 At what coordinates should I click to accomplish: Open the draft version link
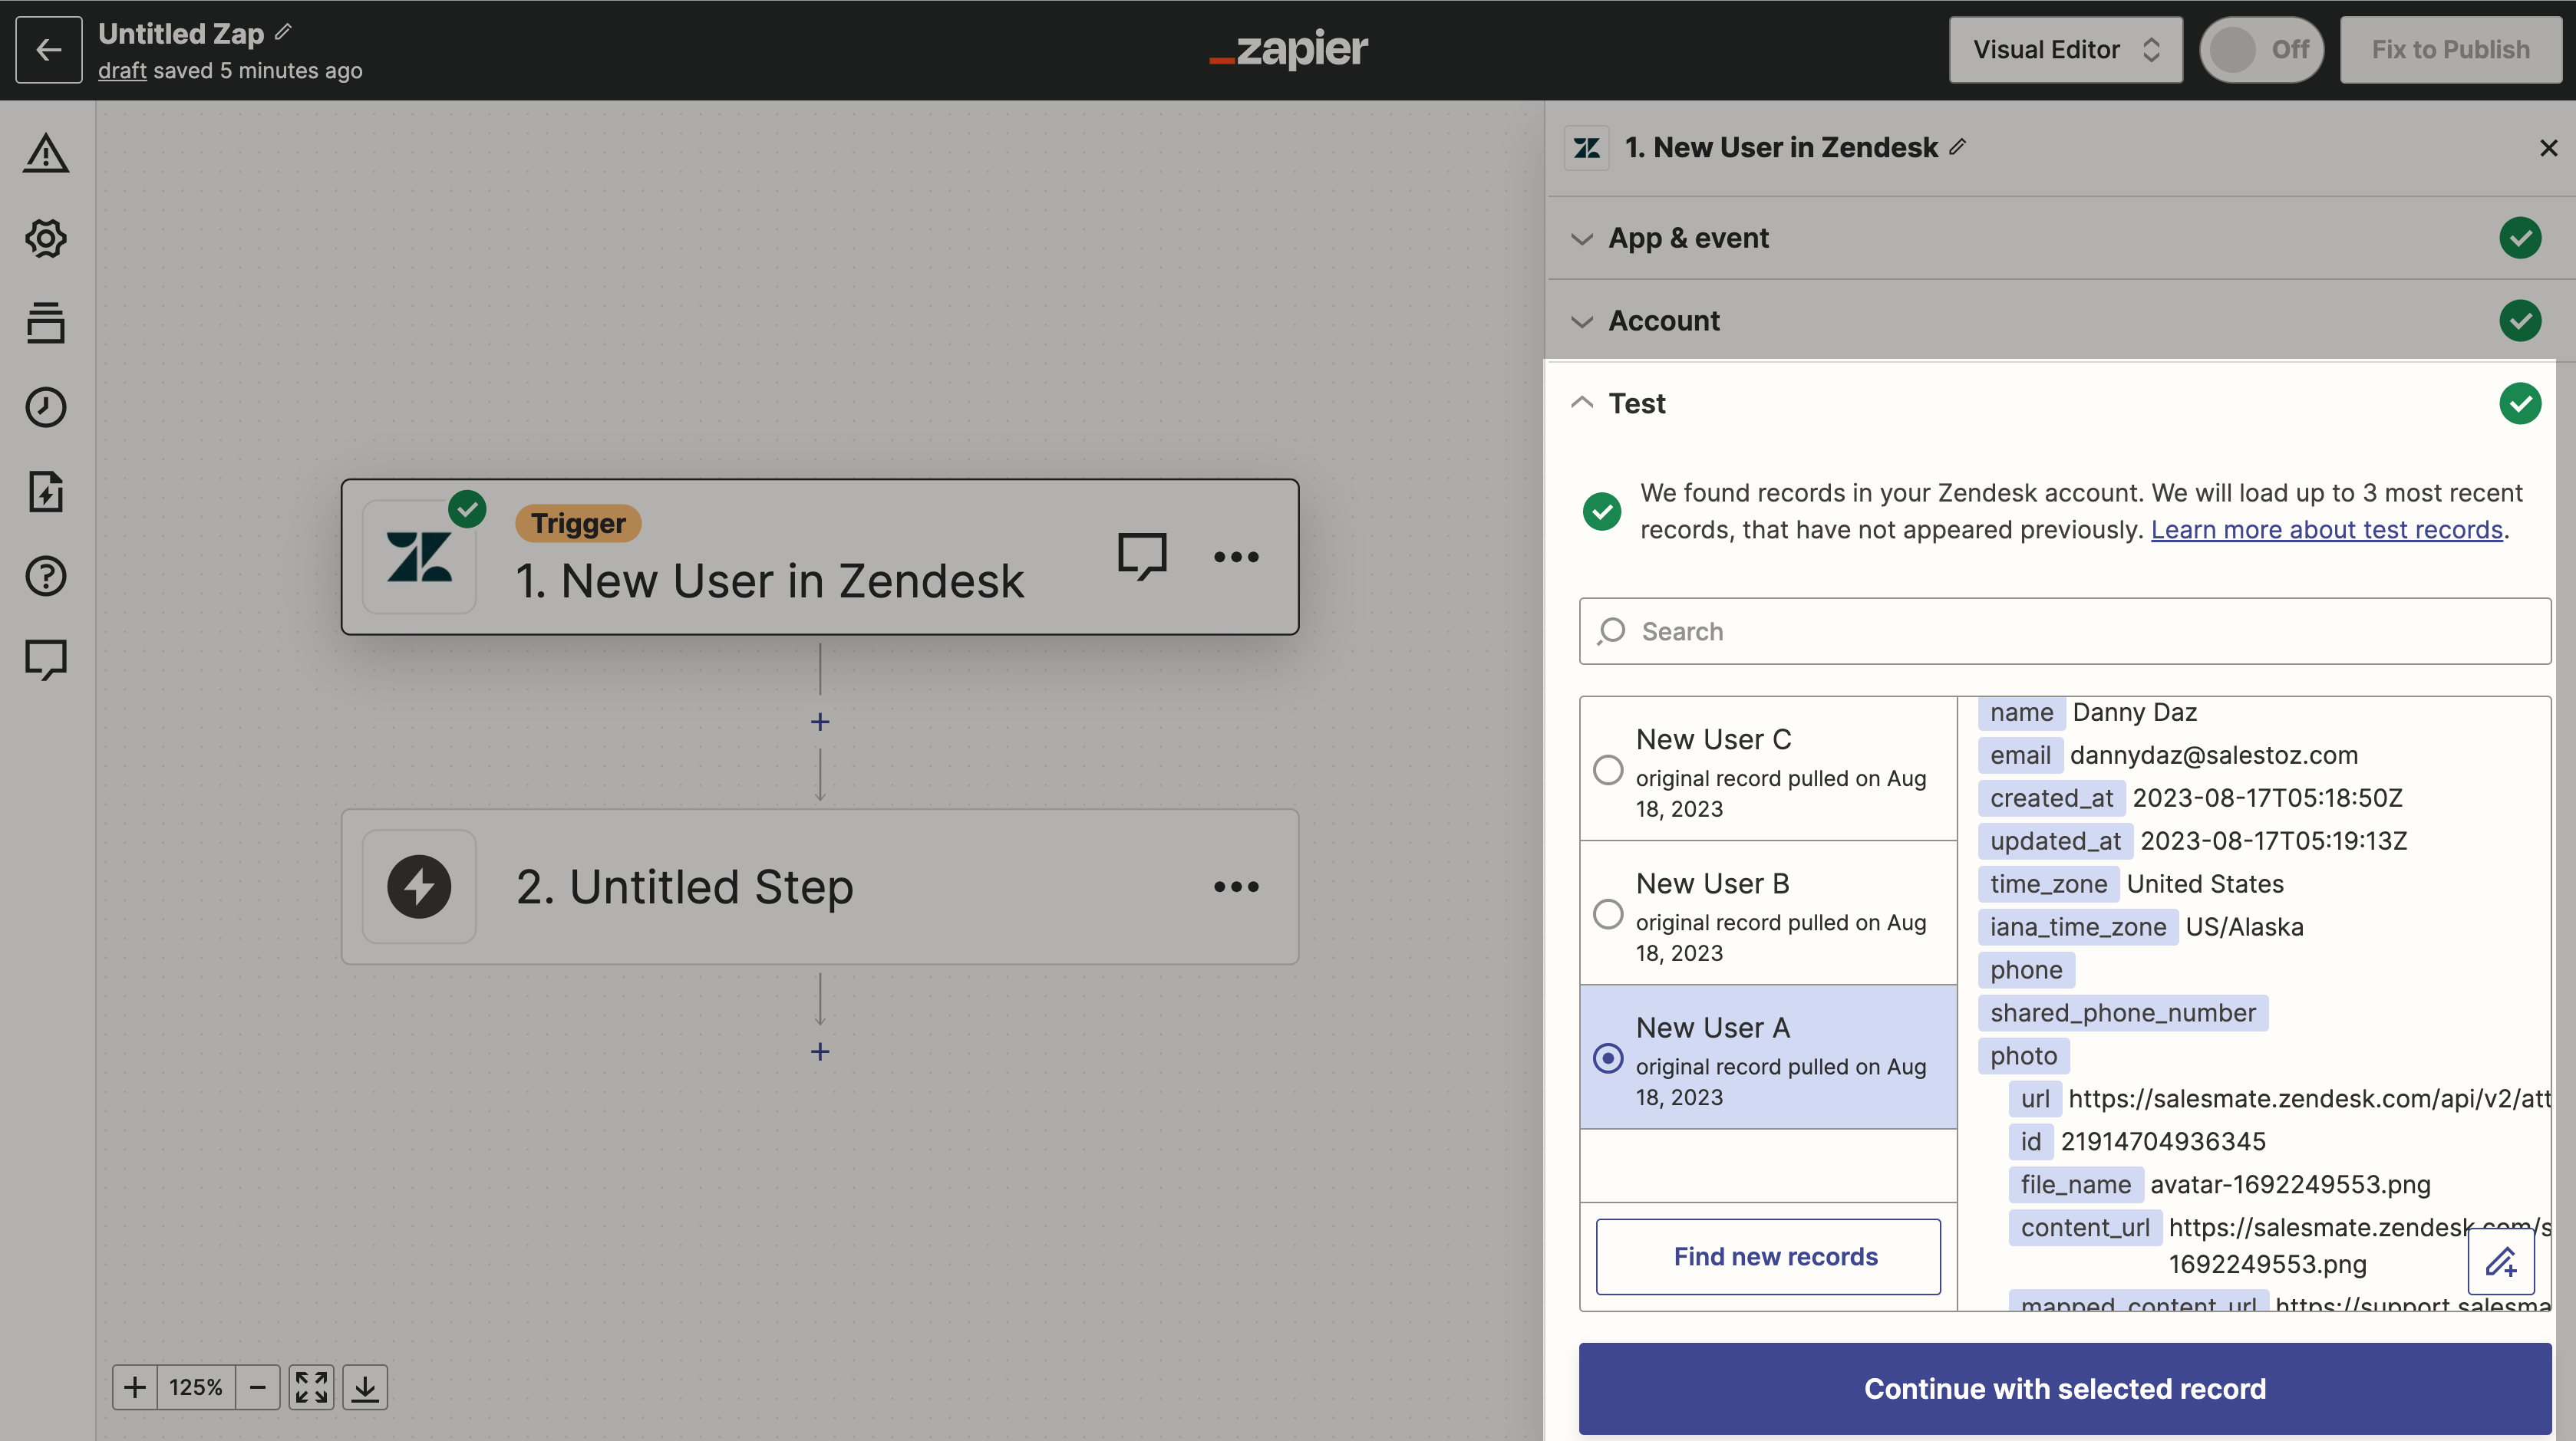click(122, 70)
